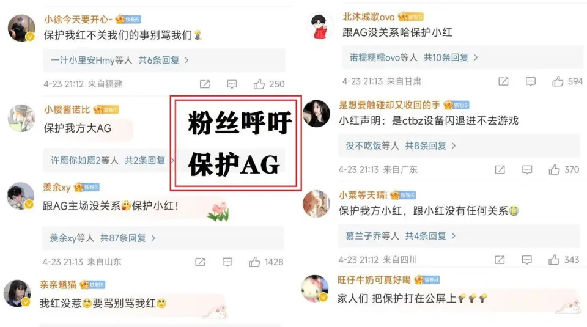This screenshot has height=327, width=587.
Task: Share the comment posted from 甘肃
Action: tap(503, 81)
